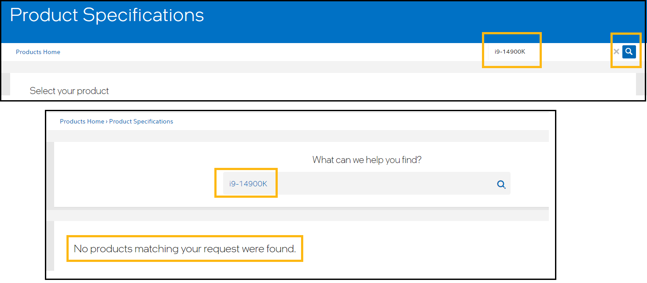This screenshot has width=647, height=283.
Task: Open the Product Specifications breadcrumb link
Action: [141, 121]
